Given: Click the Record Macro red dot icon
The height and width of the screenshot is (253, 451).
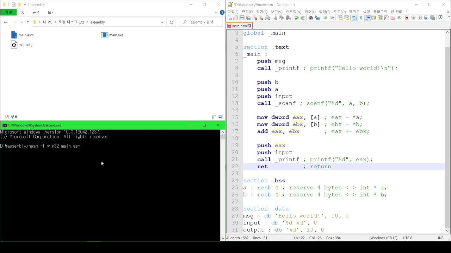Looking at the screenshot, I should click(407, 18).
